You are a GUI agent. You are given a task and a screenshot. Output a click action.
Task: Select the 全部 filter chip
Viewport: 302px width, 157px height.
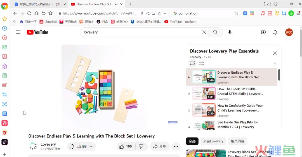pyautogui.click(x=192, y=141)
